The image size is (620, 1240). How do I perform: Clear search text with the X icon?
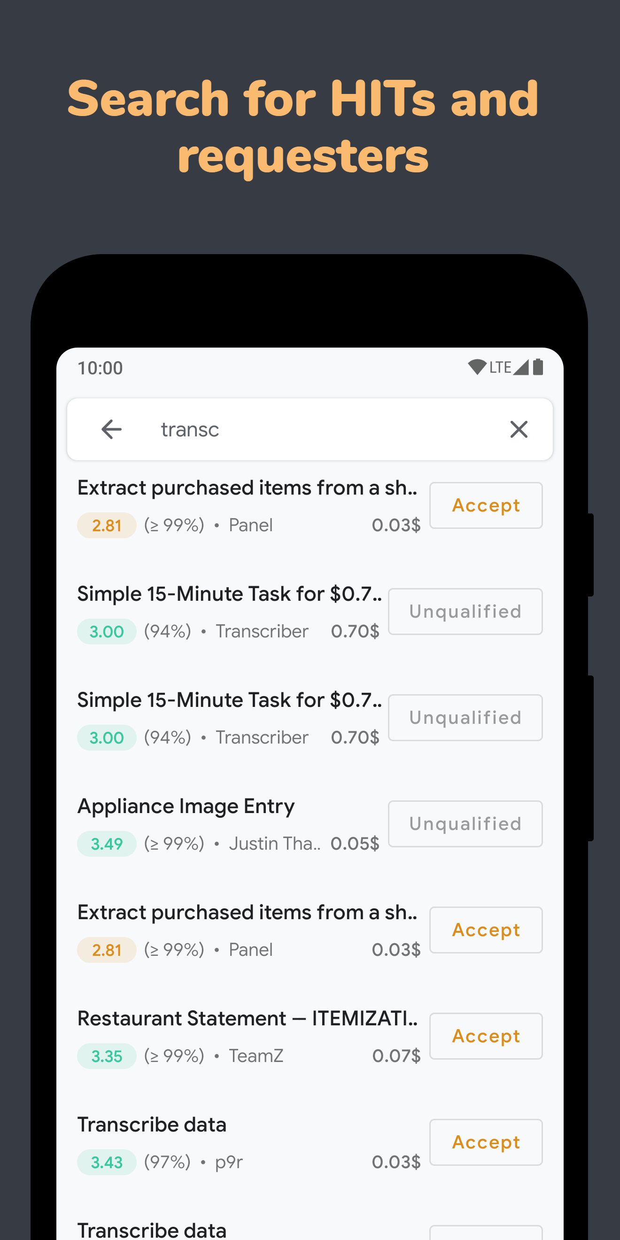pyautogui.click(x=519, y=429)
